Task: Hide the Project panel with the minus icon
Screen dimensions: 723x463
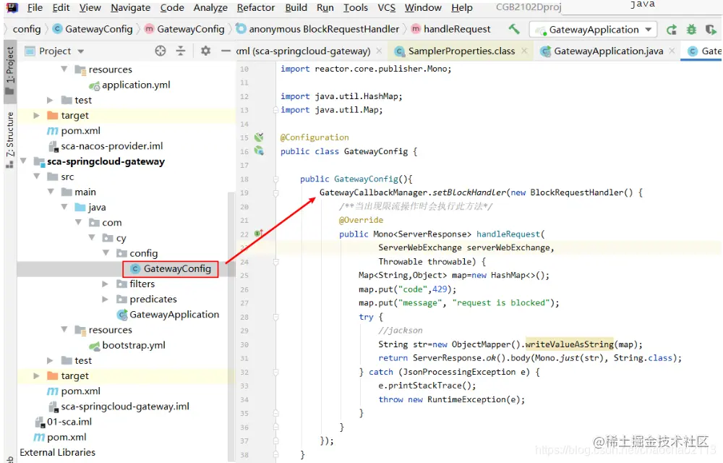Action: pyautogui.click(x=226, y=51)
